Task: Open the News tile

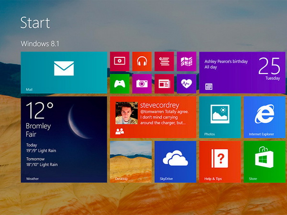Action: 164,84
